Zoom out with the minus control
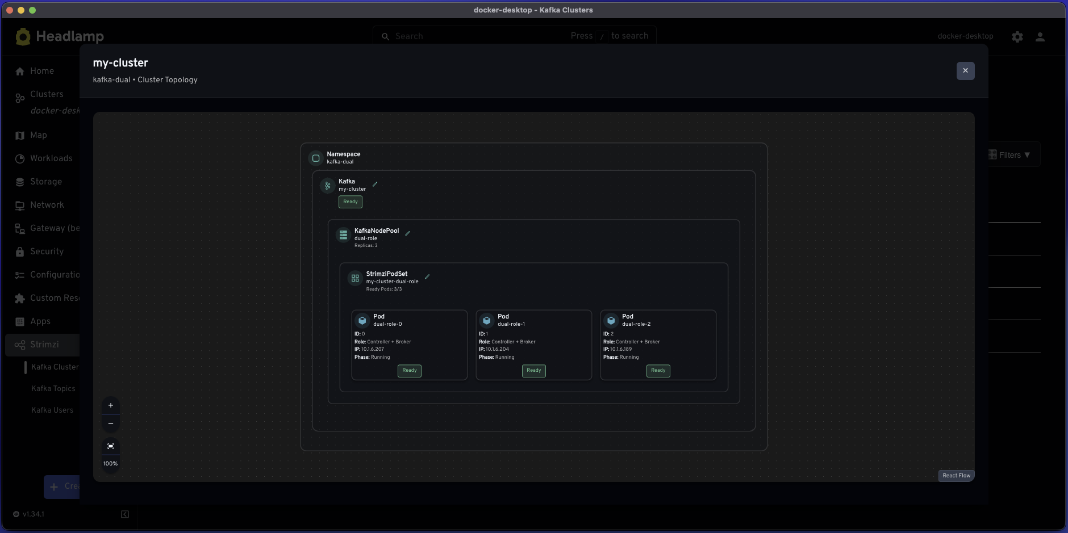1068x533 pixels. point(111,423)
